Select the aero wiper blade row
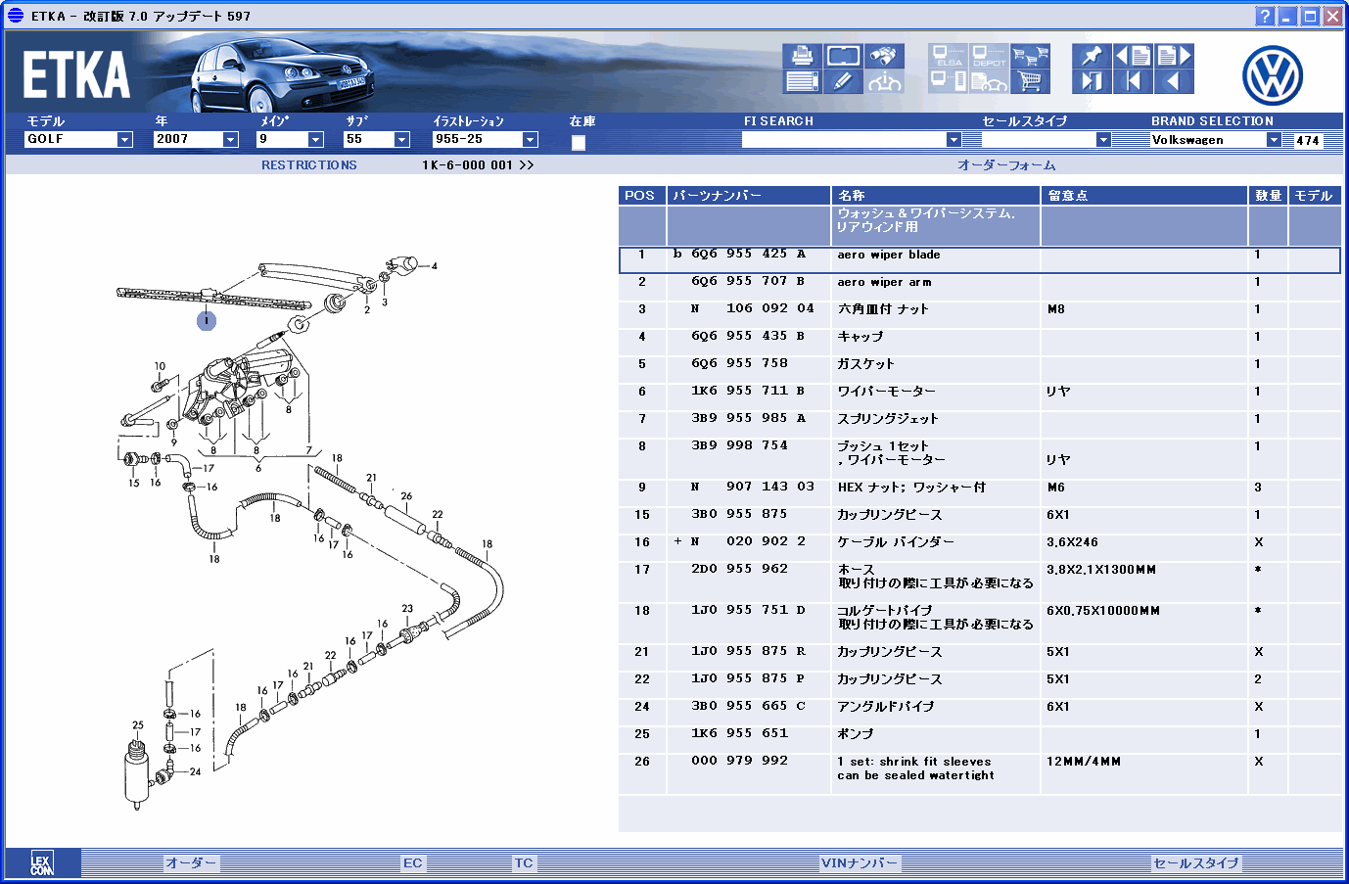This screenshot has height=884, width=1349. [x=979, y=259]
